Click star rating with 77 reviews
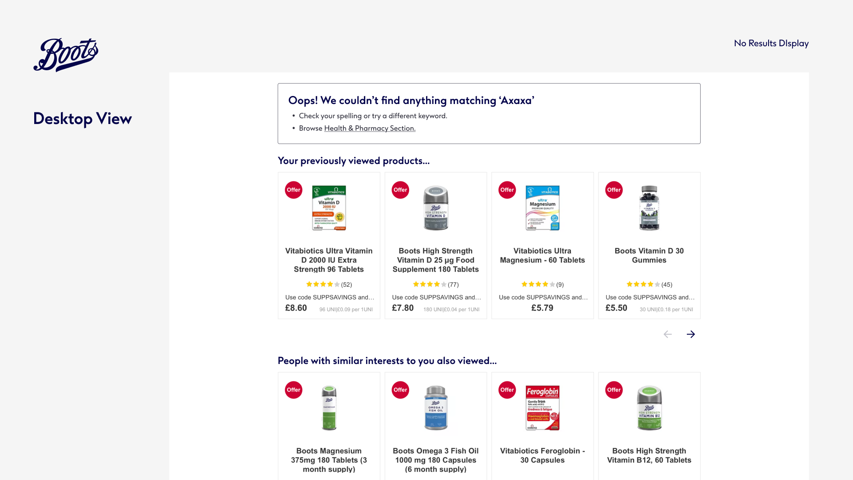Viewport: 853px width, 480px height. tap(430, 284)
